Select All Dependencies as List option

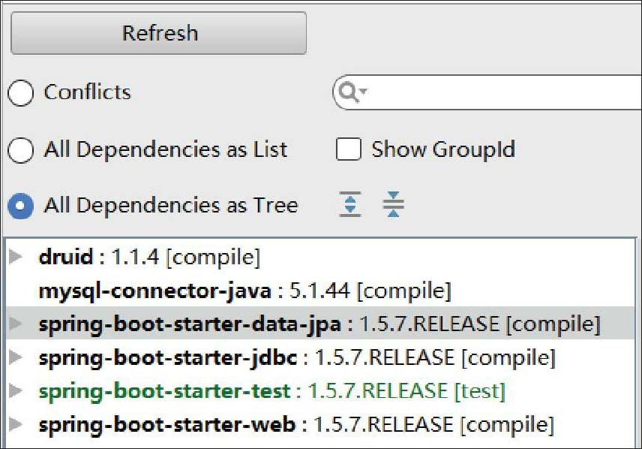[20, 150]
